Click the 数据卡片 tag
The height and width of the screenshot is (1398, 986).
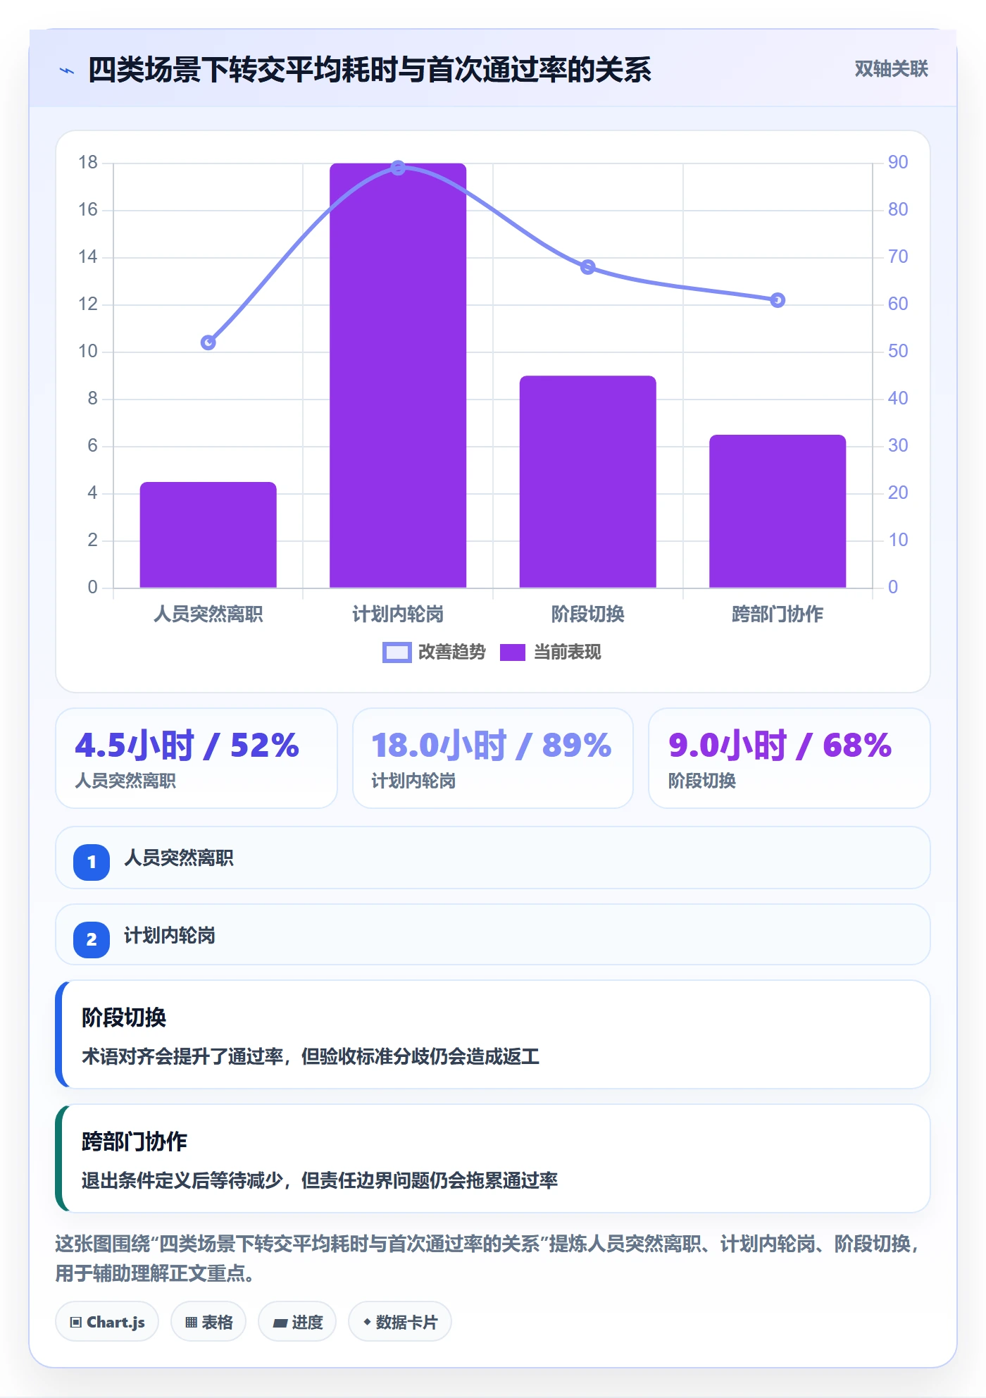400,1322
